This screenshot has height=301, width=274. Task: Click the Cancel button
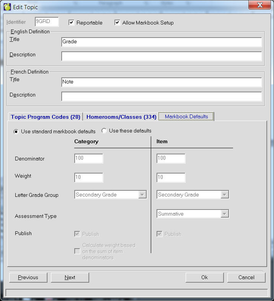tap(246, 277)
